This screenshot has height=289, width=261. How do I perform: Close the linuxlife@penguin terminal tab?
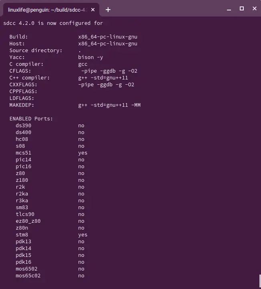click(x=93, y=10)
